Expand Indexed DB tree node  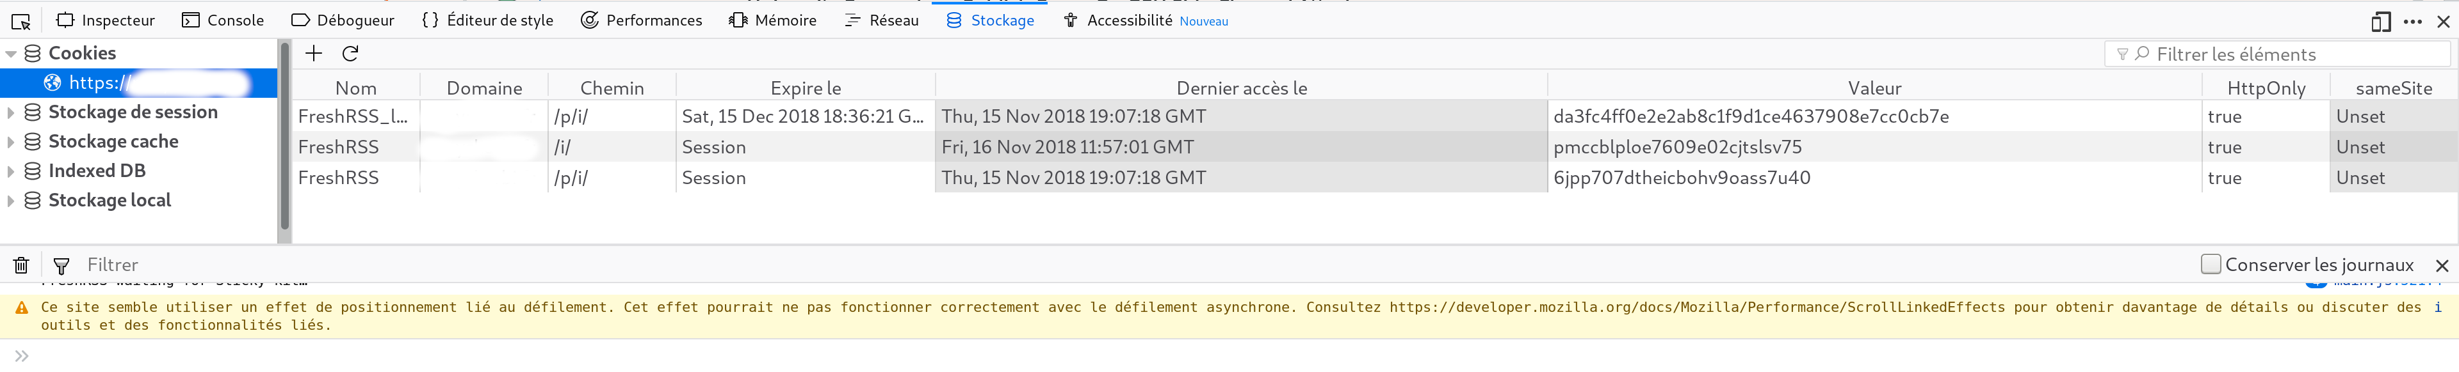point(10,172)
